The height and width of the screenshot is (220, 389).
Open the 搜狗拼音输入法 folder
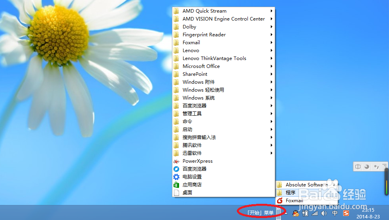pos(223,137)
